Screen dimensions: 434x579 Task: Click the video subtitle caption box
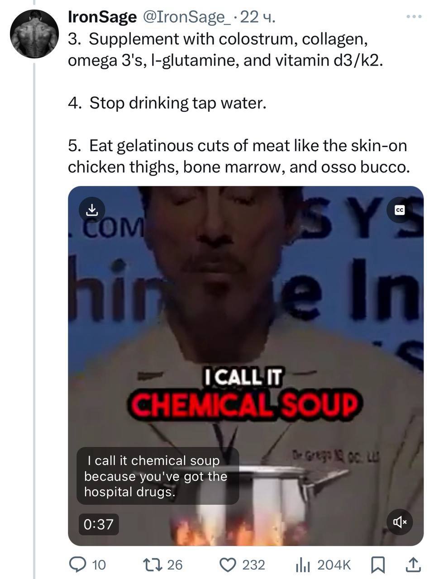tap(157, 476)
